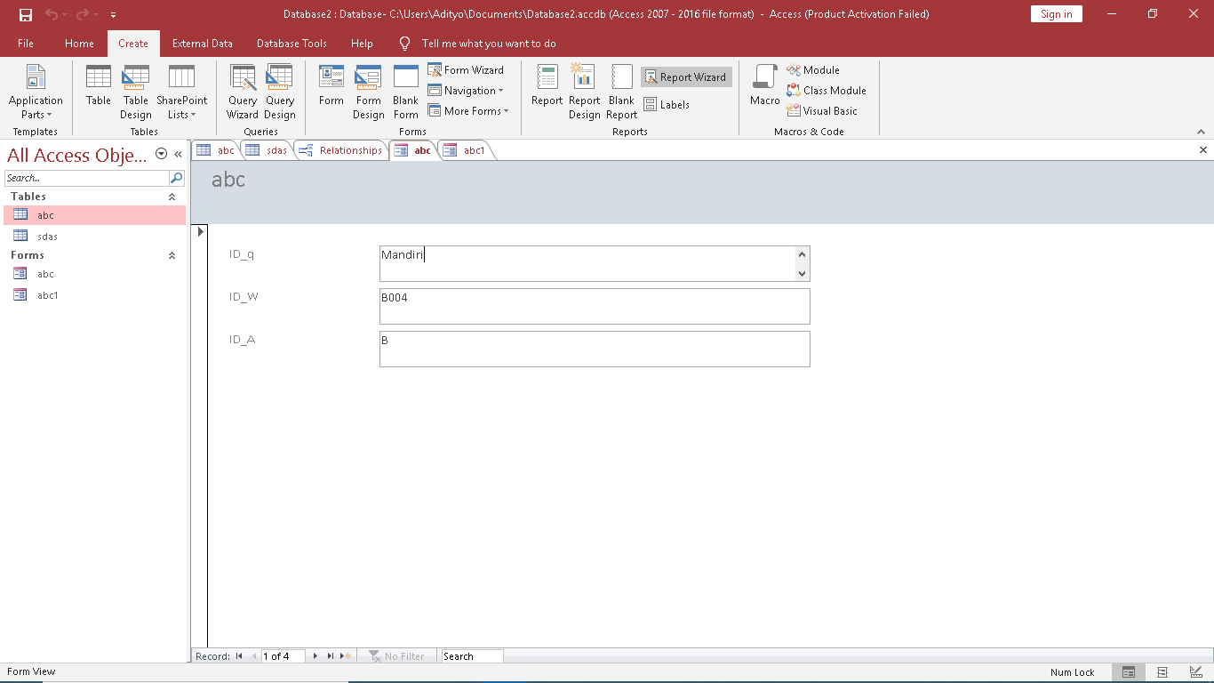Viewport: 1214px width, 683px height.
Task: Click the ID_W text field
Action: pos(594,306)
